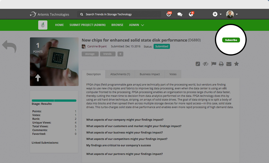
Task: Expand the ADMIN menu
Action: tap(136, 25)
